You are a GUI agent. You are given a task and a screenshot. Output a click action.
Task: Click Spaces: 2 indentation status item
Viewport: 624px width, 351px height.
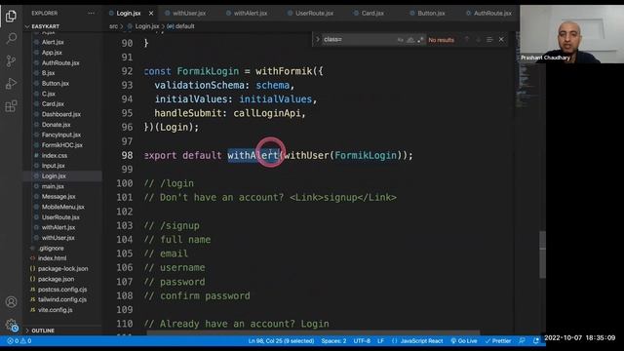point(333,341)
